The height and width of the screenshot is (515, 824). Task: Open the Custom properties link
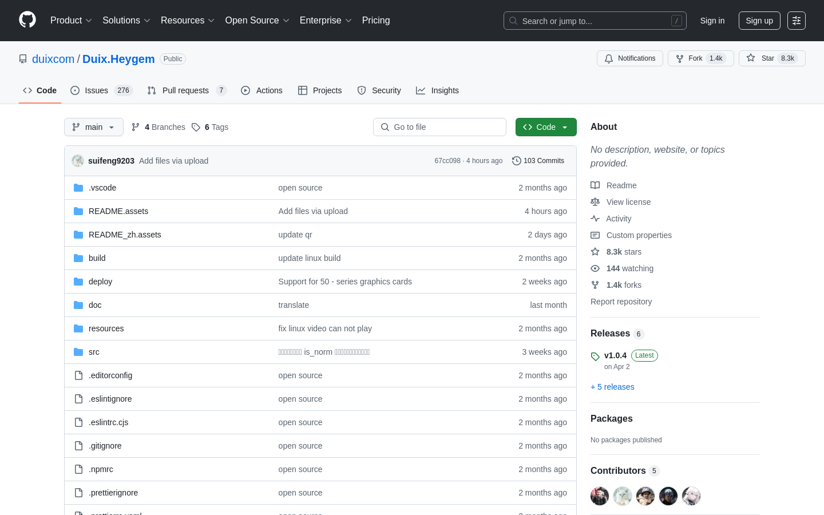tap(639, 235)
